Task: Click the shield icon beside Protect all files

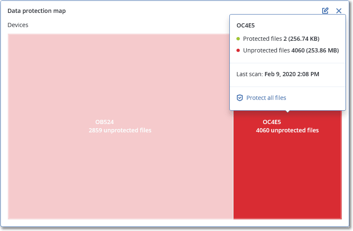Action: tap(239, 98)
